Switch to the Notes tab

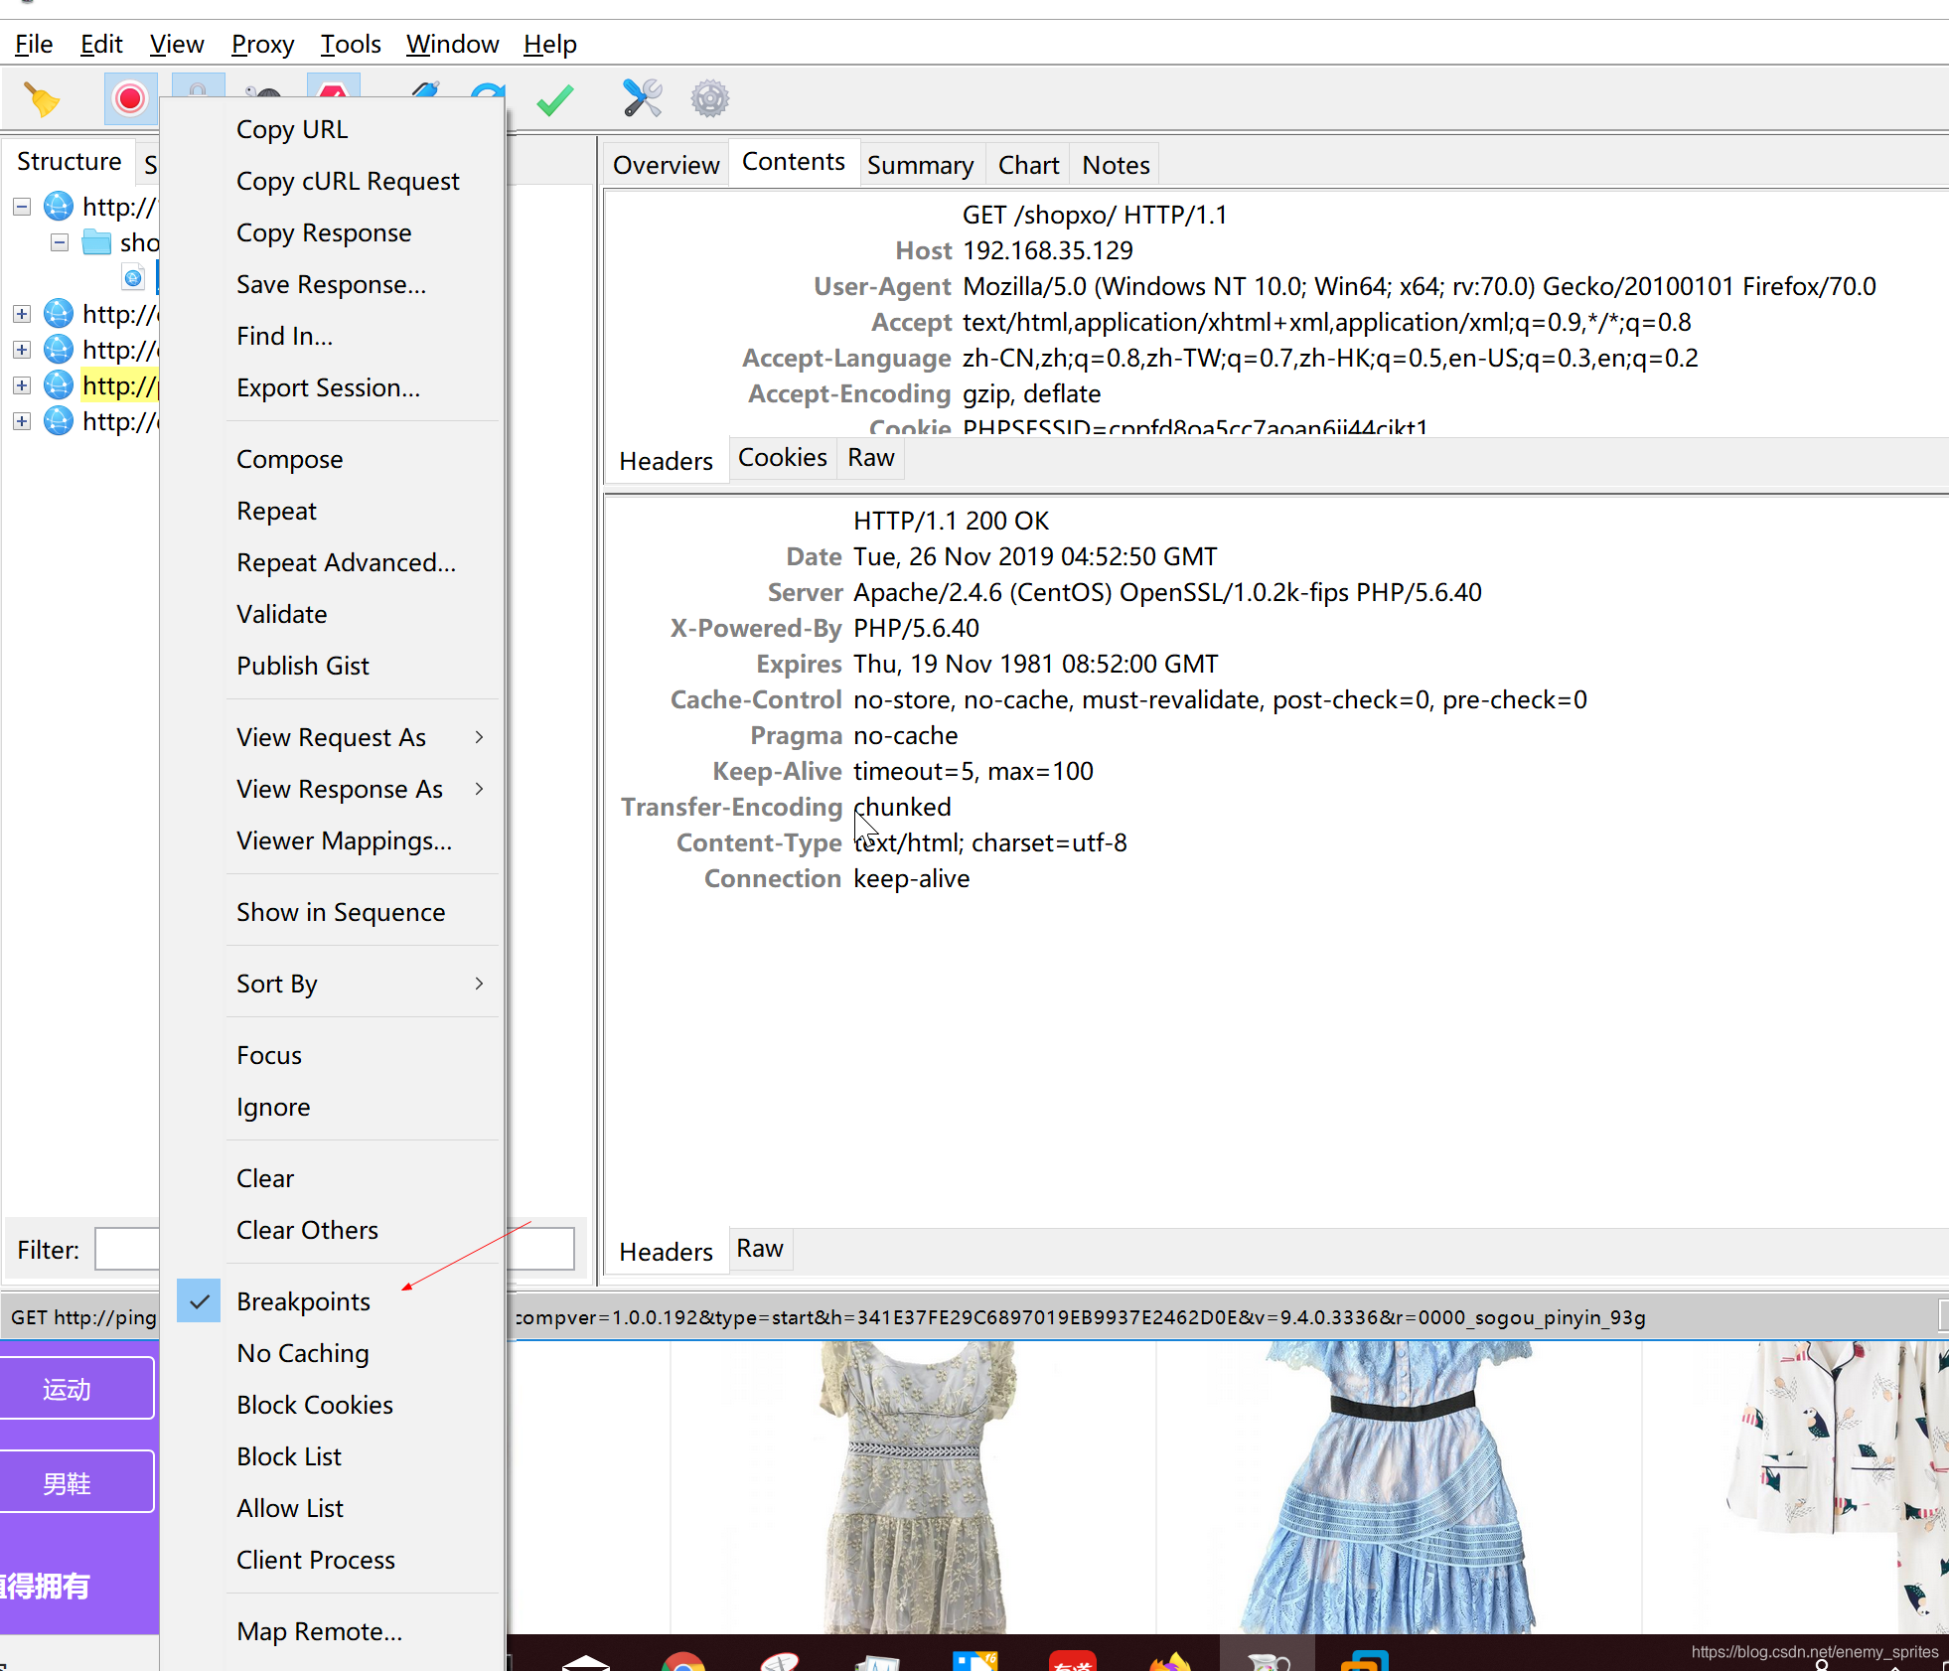pos(1116,165)
